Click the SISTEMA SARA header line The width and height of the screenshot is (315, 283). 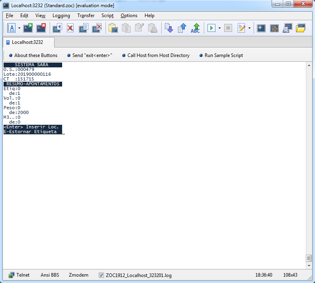(33, 65)
